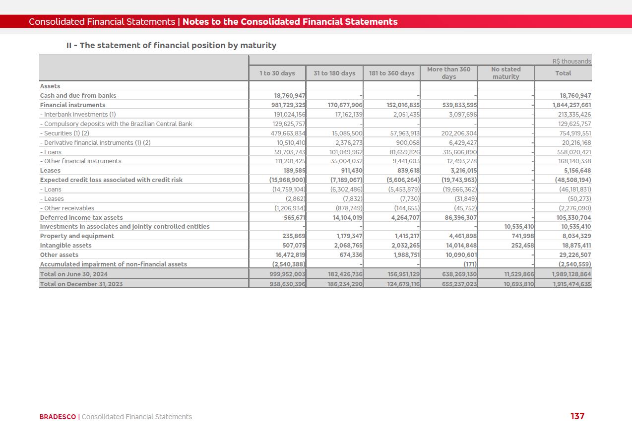Image resolution: width=632 pixels, height=445 pixels.
Task: Click the BRADESCO footer text
Action: (x=58, y=417)
